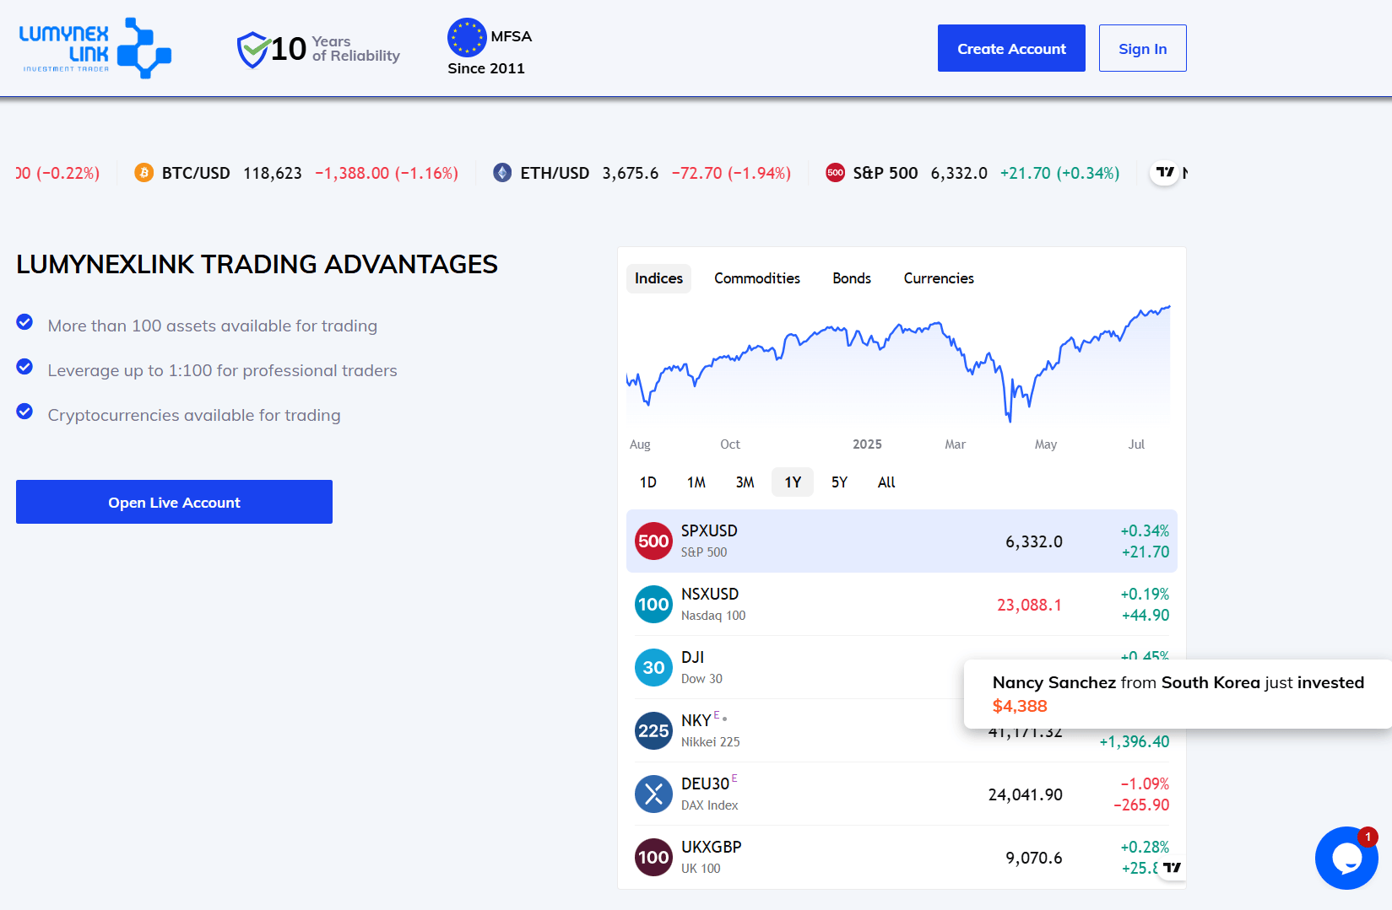Click the S&P 500 ticker badge icon
1392x910 pixels.
click(835, 173)
